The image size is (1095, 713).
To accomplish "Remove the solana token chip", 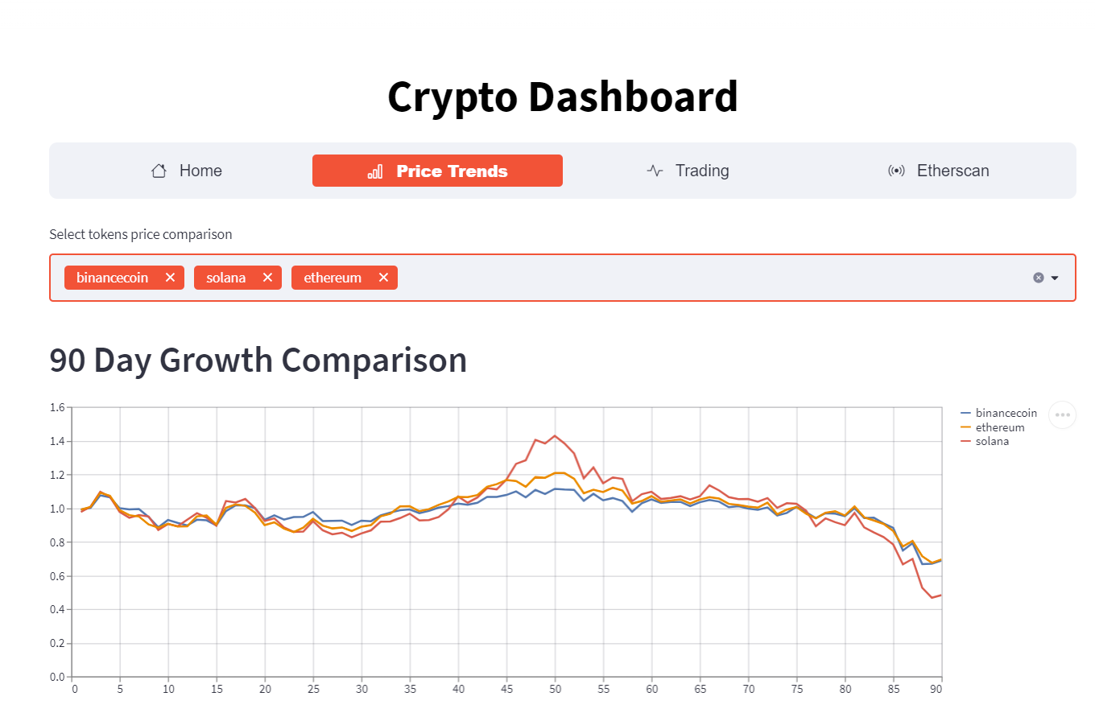I will coord(268,277).
